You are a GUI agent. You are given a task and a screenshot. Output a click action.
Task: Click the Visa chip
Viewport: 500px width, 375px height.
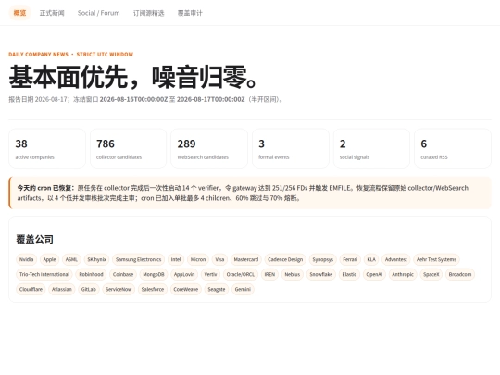click(219, 259)
